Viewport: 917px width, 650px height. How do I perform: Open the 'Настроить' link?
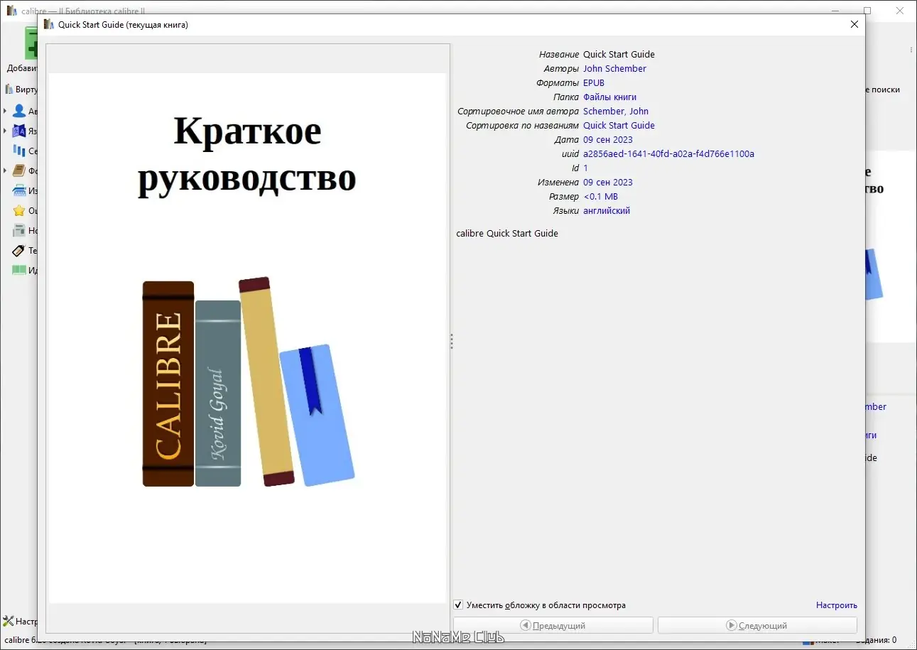837,605
